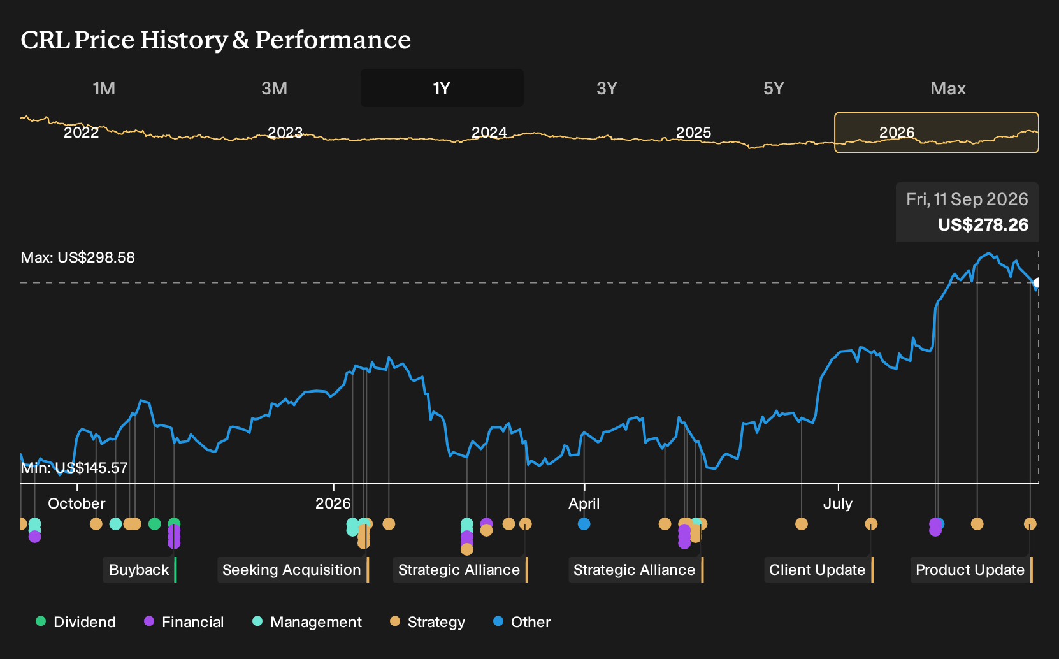Click the blue Other marker beneath April

(x=584, y=524)
